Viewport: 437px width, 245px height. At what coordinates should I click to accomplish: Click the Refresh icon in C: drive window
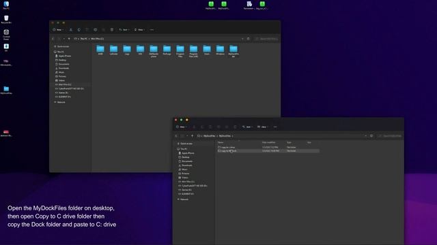[x=249, y=39]
